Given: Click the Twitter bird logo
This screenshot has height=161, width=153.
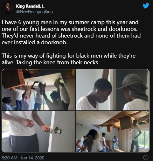Looking at the screenshot, I should 146,6.
